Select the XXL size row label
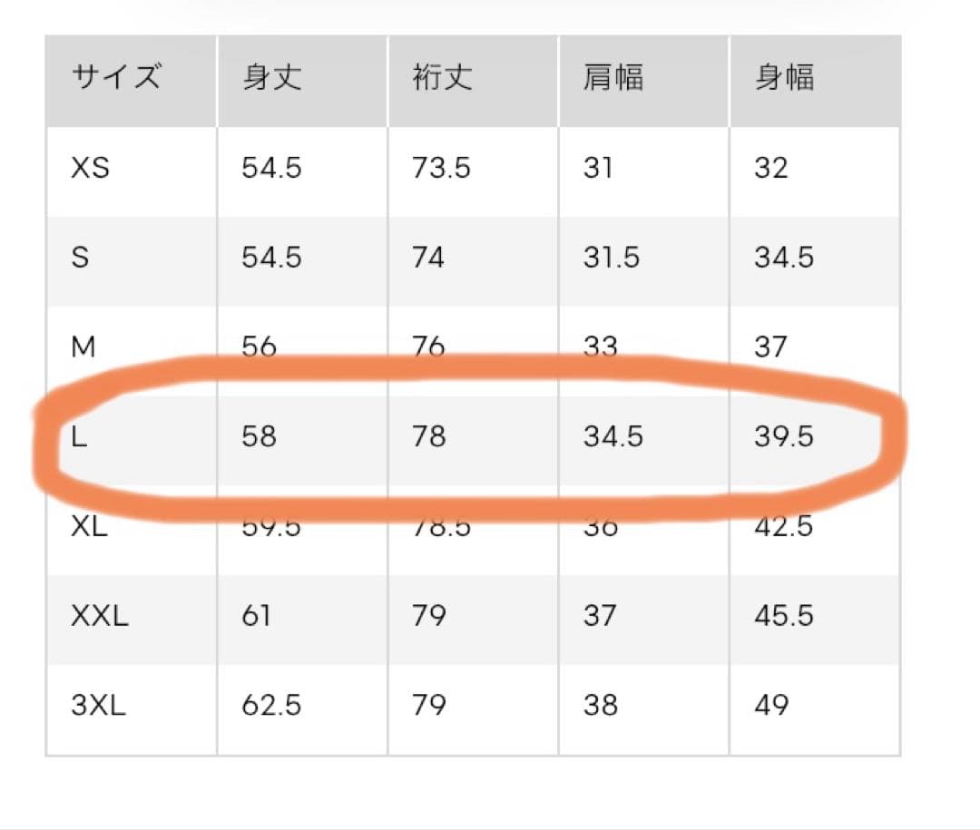The width and height of the screenshot is (980, 830). [100, 616]
